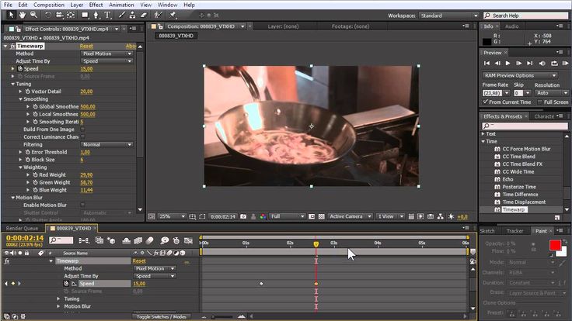Open the Composition menu
572x321 pixels.
49,5
